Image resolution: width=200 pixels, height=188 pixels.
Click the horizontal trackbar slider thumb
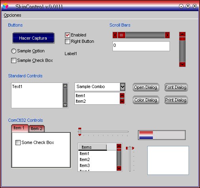tap(80, 132)
